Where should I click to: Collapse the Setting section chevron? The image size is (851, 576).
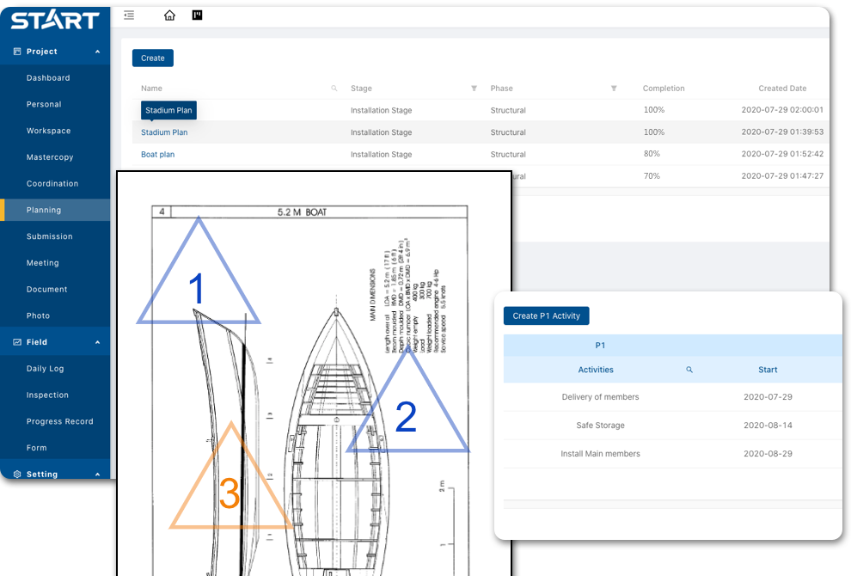[98, 474]
